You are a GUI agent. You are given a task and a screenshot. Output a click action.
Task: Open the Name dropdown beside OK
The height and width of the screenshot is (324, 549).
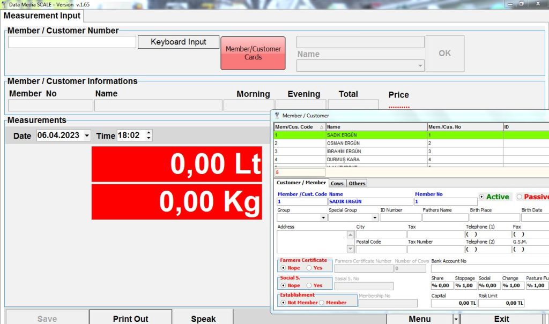coord(420,66)
